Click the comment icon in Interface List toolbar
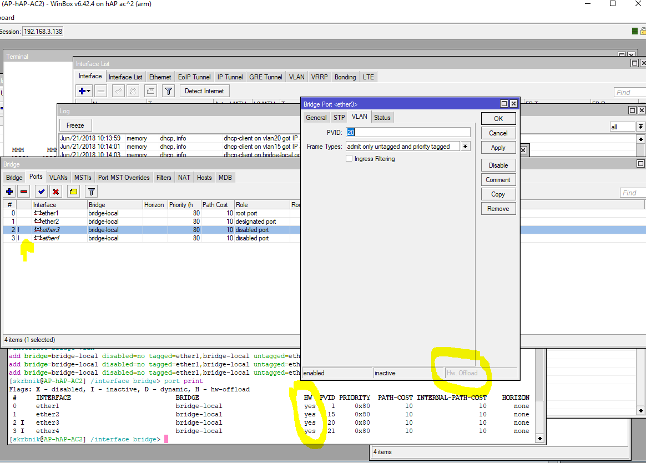Viewport: 646px width, 463px height. click(x=150, y=91)
